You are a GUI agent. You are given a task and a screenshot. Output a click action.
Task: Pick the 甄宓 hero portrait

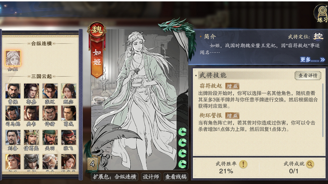69,91
